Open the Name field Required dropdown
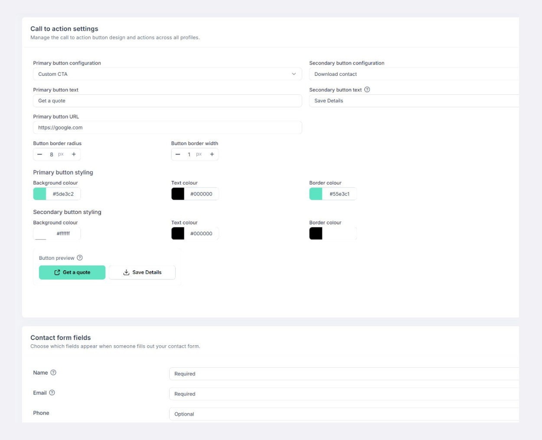The image size is (542, 440). coord(343,374)
